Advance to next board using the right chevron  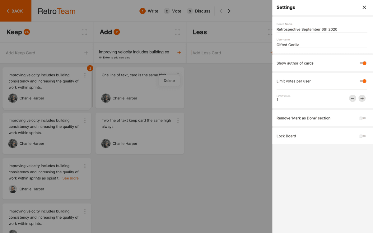(229, 11)
